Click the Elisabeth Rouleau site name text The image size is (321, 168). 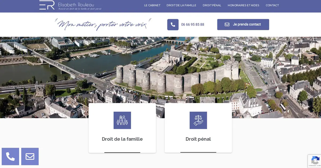[x=76, y=5]
